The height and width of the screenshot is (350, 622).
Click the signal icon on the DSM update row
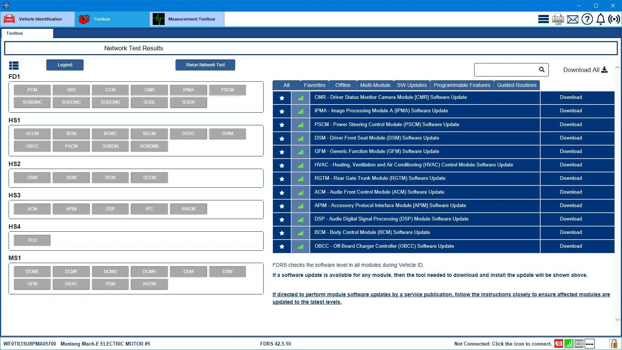[301, 138]
